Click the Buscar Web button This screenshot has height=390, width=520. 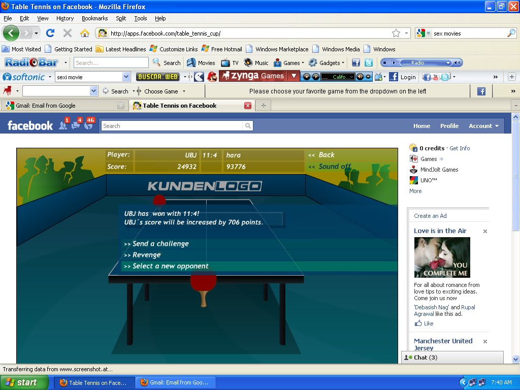[x=158, y=77]
